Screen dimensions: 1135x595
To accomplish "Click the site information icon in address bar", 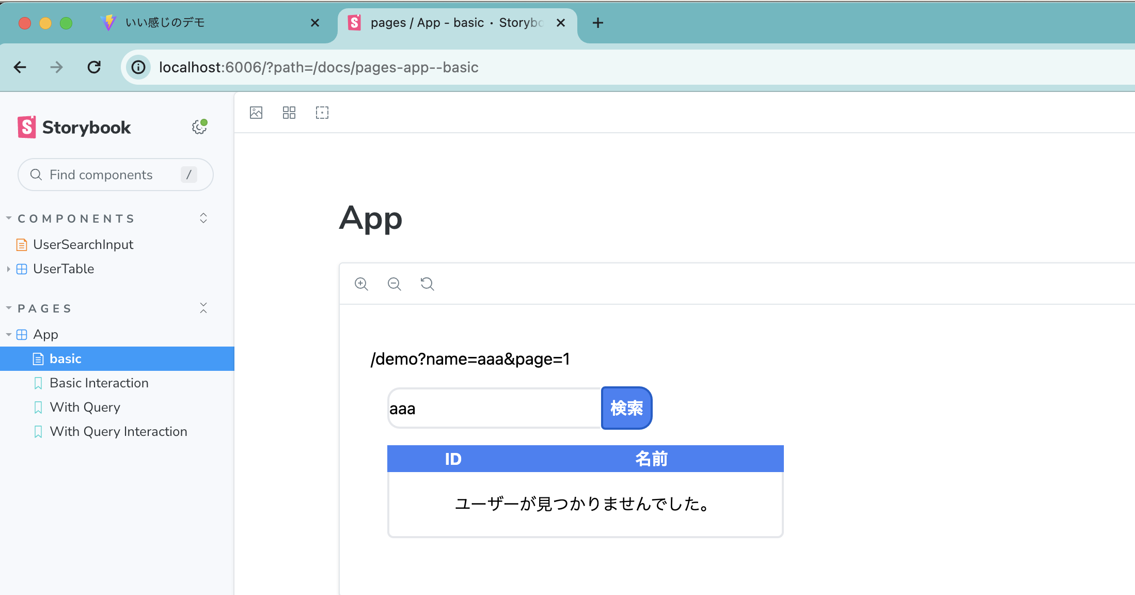I will [138, 67].
